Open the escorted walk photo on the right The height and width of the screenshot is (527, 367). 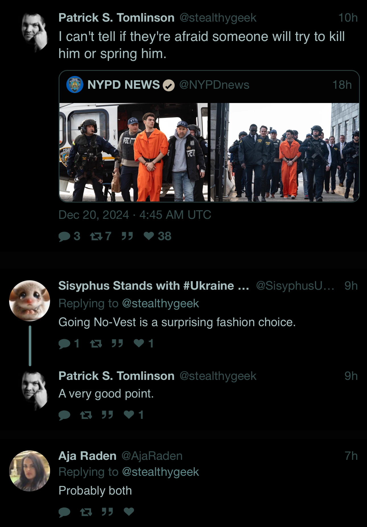(x=285, y=152)
